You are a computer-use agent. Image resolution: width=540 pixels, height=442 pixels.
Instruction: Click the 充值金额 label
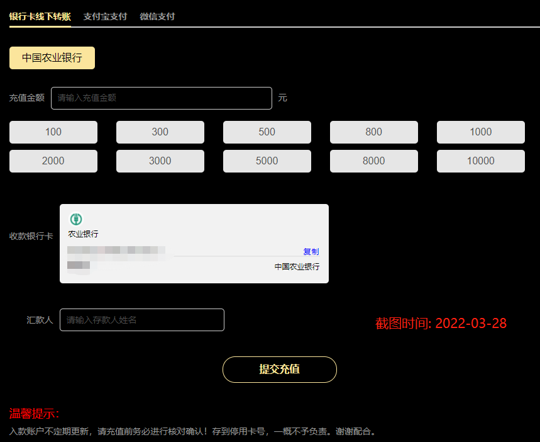tap(27, 98)
